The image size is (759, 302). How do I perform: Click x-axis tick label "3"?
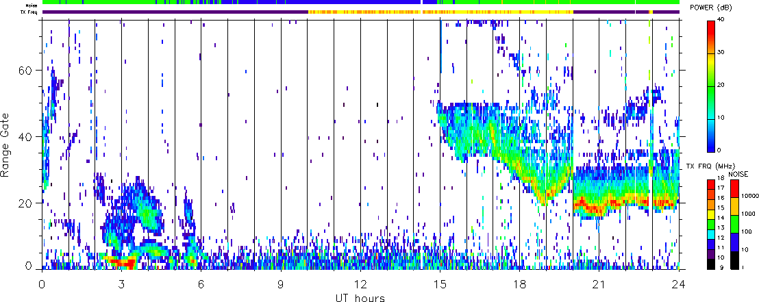point(121,284)
